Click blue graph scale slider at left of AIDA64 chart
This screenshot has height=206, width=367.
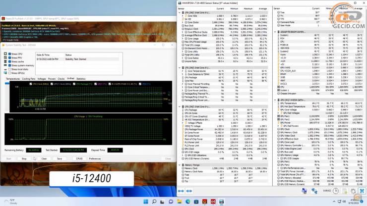click(x=7, y=83)
